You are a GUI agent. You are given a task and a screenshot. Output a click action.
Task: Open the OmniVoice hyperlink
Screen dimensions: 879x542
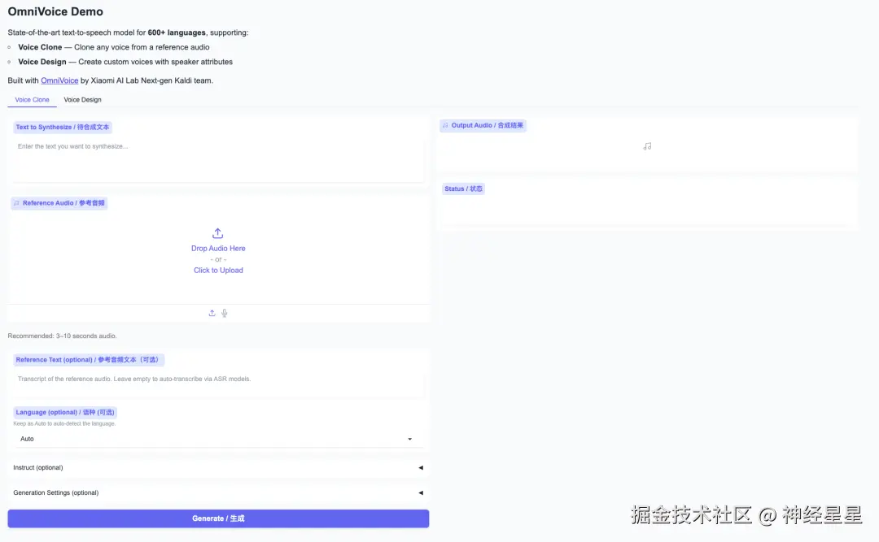click(59, 80)
